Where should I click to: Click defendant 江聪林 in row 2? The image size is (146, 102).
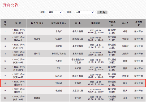tap(59, 39)
